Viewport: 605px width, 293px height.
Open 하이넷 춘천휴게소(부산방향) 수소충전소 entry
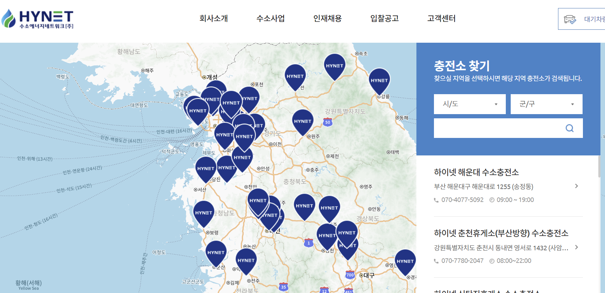501,233
